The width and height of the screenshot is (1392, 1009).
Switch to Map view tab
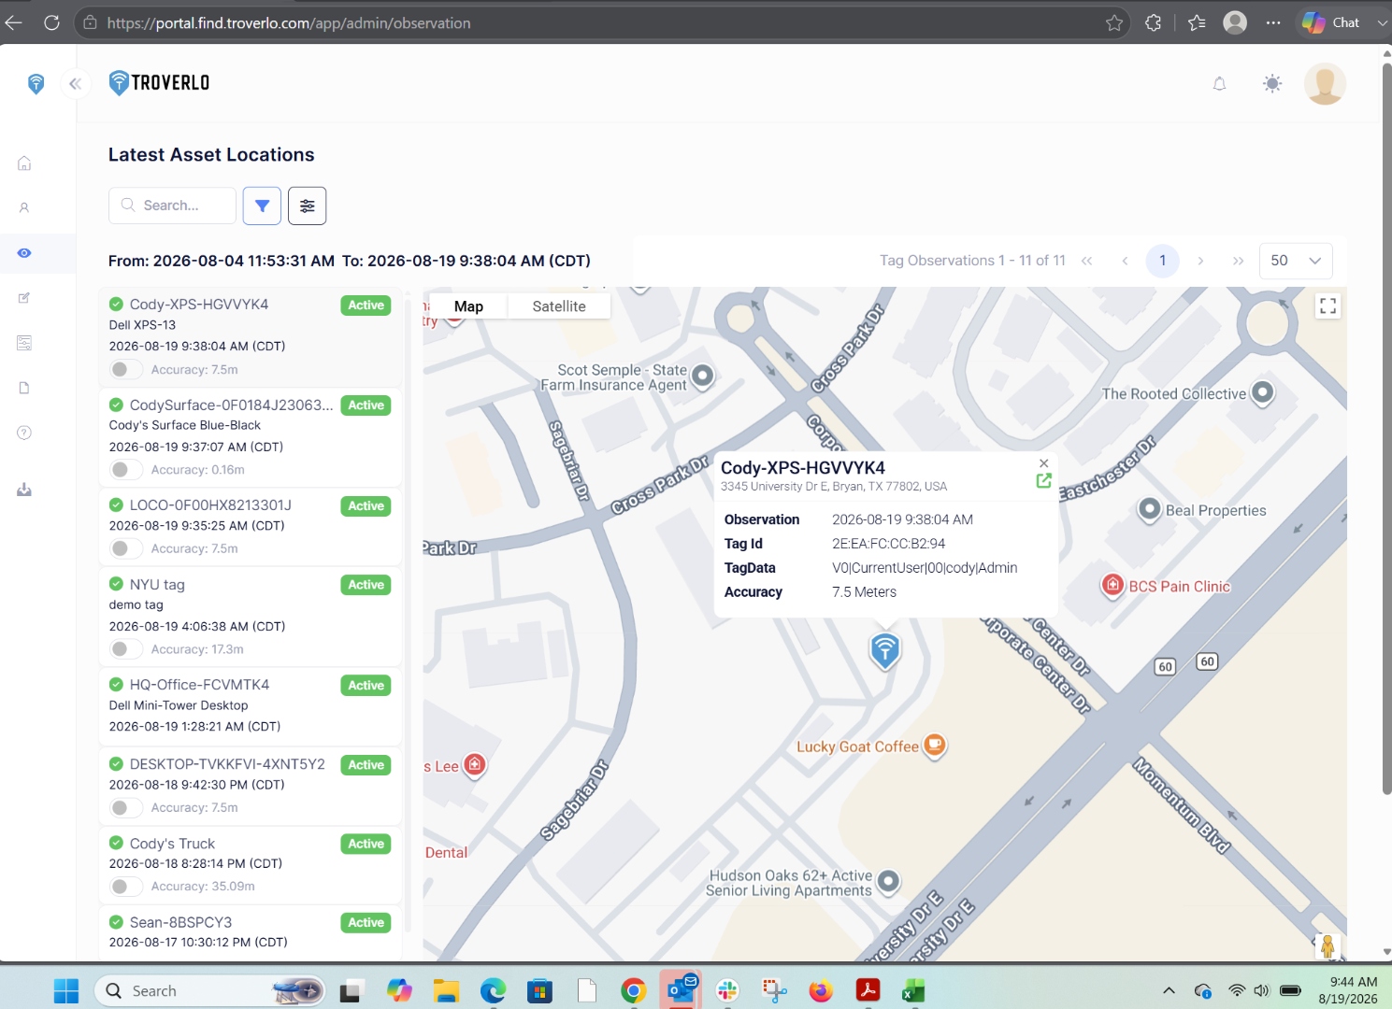pos(468,306)
